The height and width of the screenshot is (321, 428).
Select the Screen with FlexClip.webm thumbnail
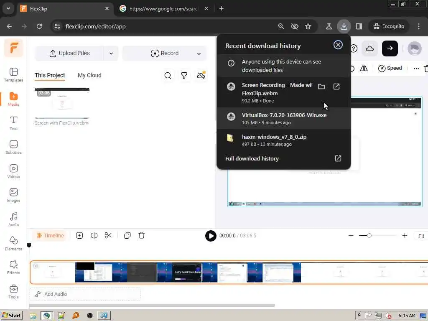(62, 103)
